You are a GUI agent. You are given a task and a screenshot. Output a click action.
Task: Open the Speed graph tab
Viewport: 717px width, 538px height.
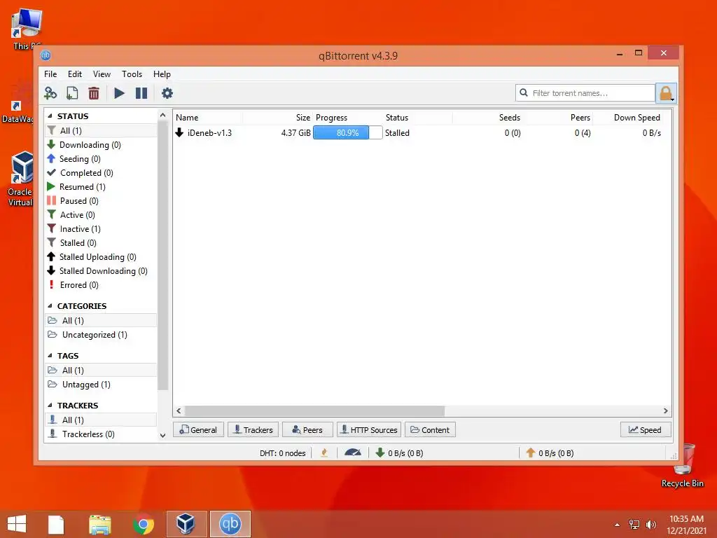[646, 430]
